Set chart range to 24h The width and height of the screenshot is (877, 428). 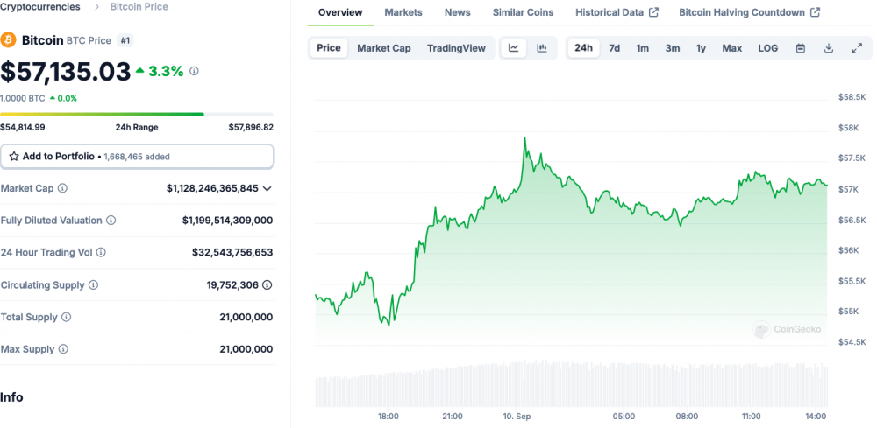click(583, 48)
